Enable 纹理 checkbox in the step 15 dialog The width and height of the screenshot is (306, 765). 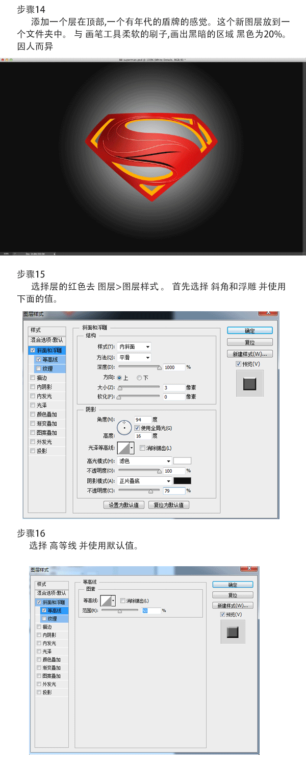(39, 368)
